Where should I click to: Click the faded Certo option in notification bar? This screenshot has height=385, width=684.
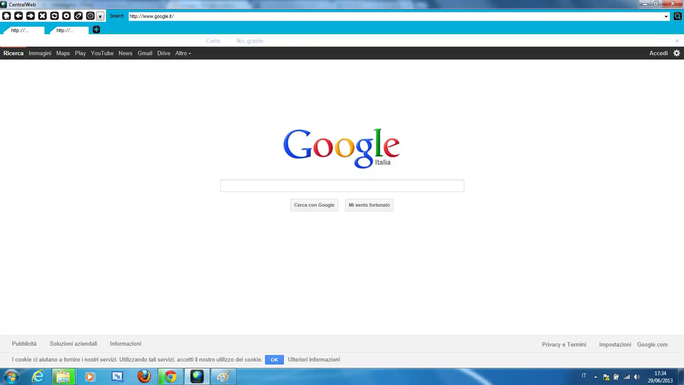click(213, 41)
